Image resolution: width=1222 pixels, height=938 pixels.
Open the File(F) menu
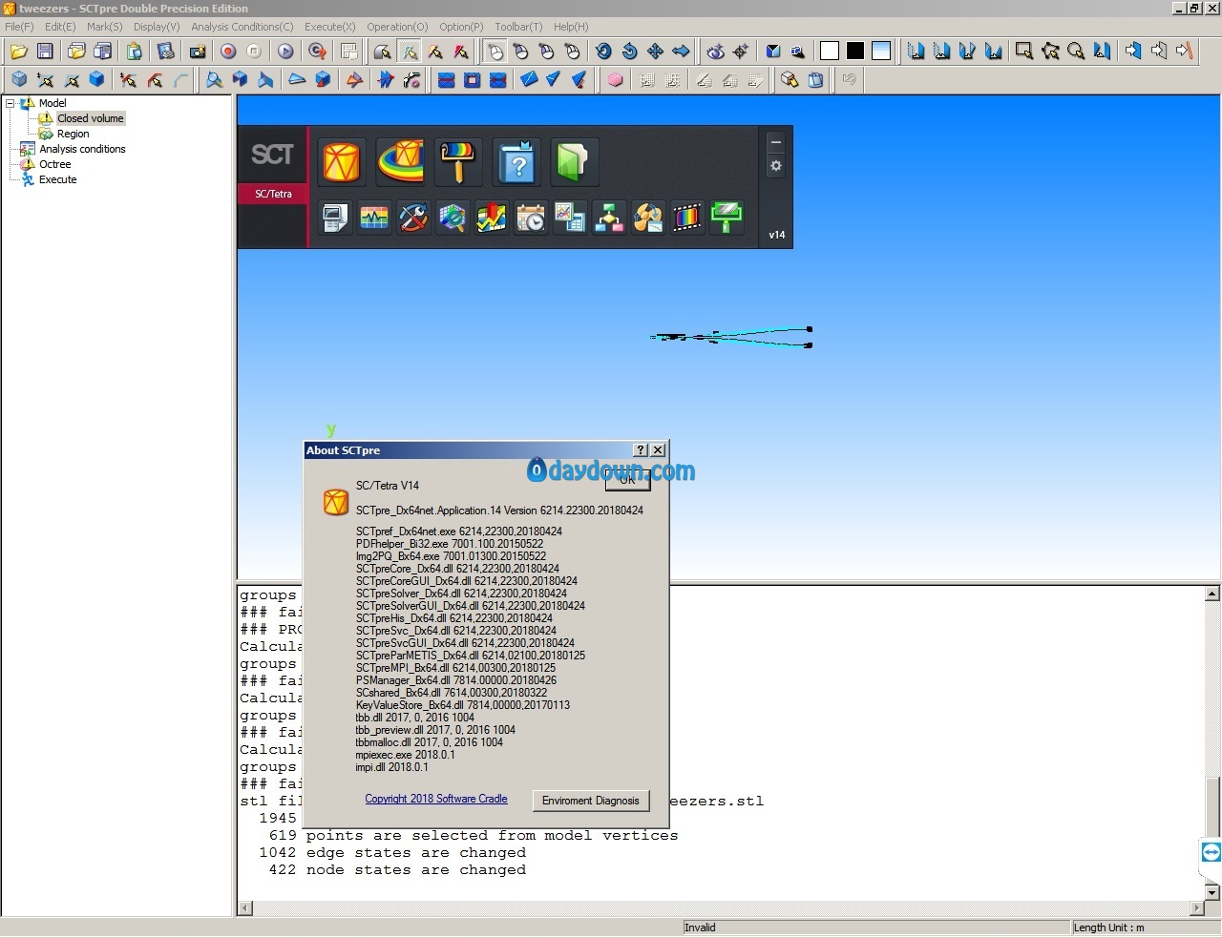19,27
